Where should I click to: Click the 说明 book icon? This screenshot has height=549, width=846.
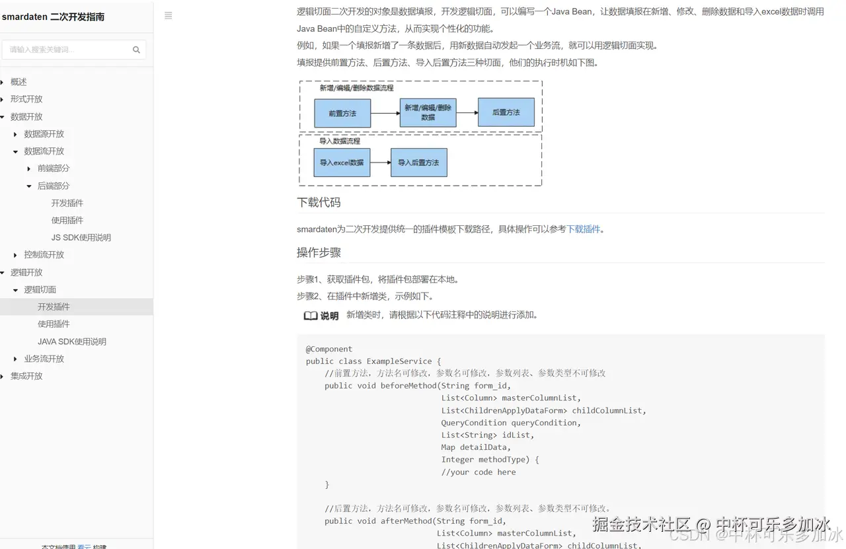311,316
